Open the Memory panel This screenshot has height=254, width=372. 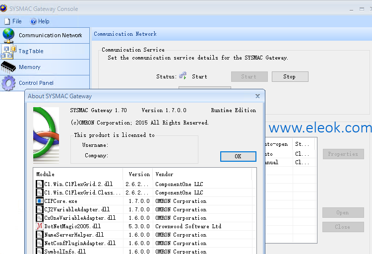point(45,67)
